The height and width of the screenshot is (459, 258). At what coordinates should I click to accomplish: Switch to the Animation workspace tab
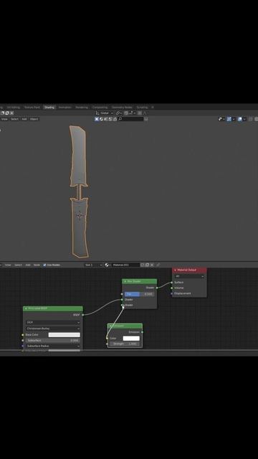[65, 108]
